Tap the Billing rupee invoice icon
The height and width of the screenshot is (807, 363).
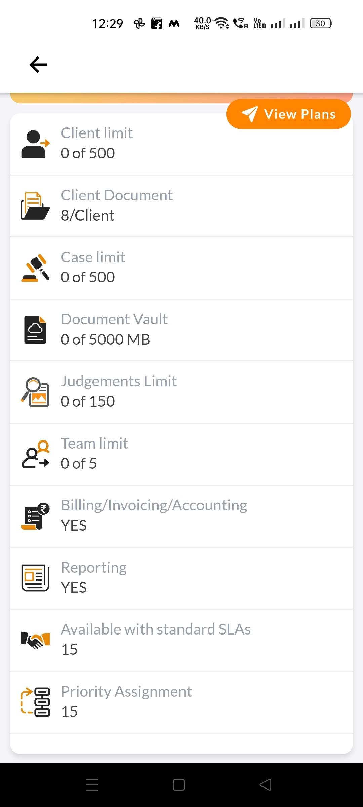click(x=35, y=516)
